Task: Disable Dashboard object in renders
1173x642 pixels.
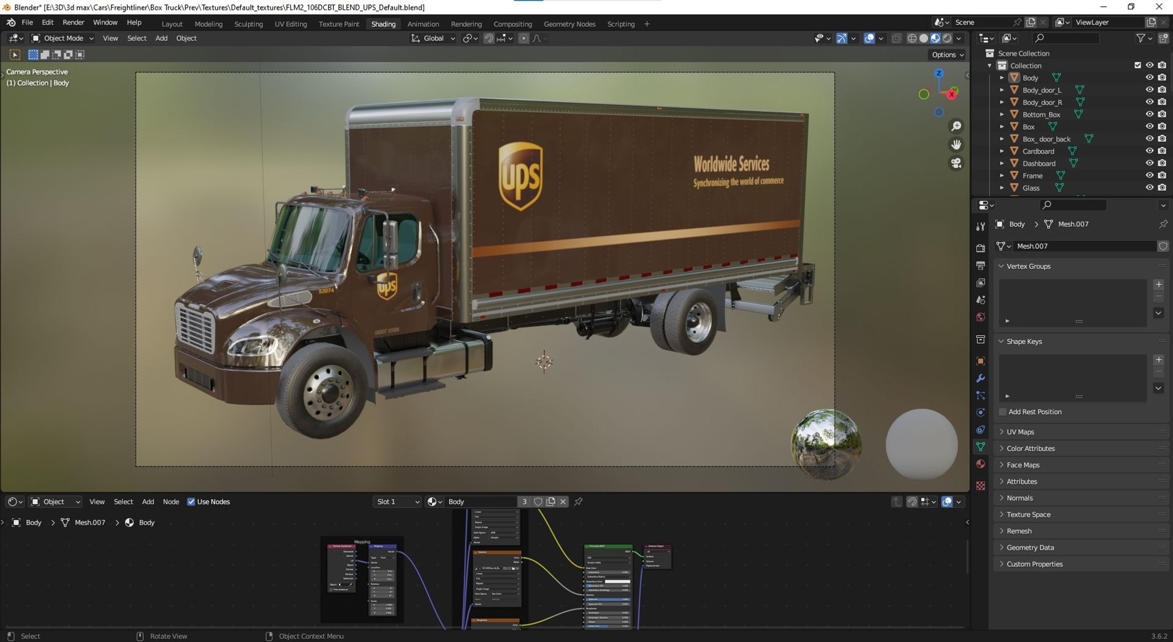Action: (x=1162, y=163)
